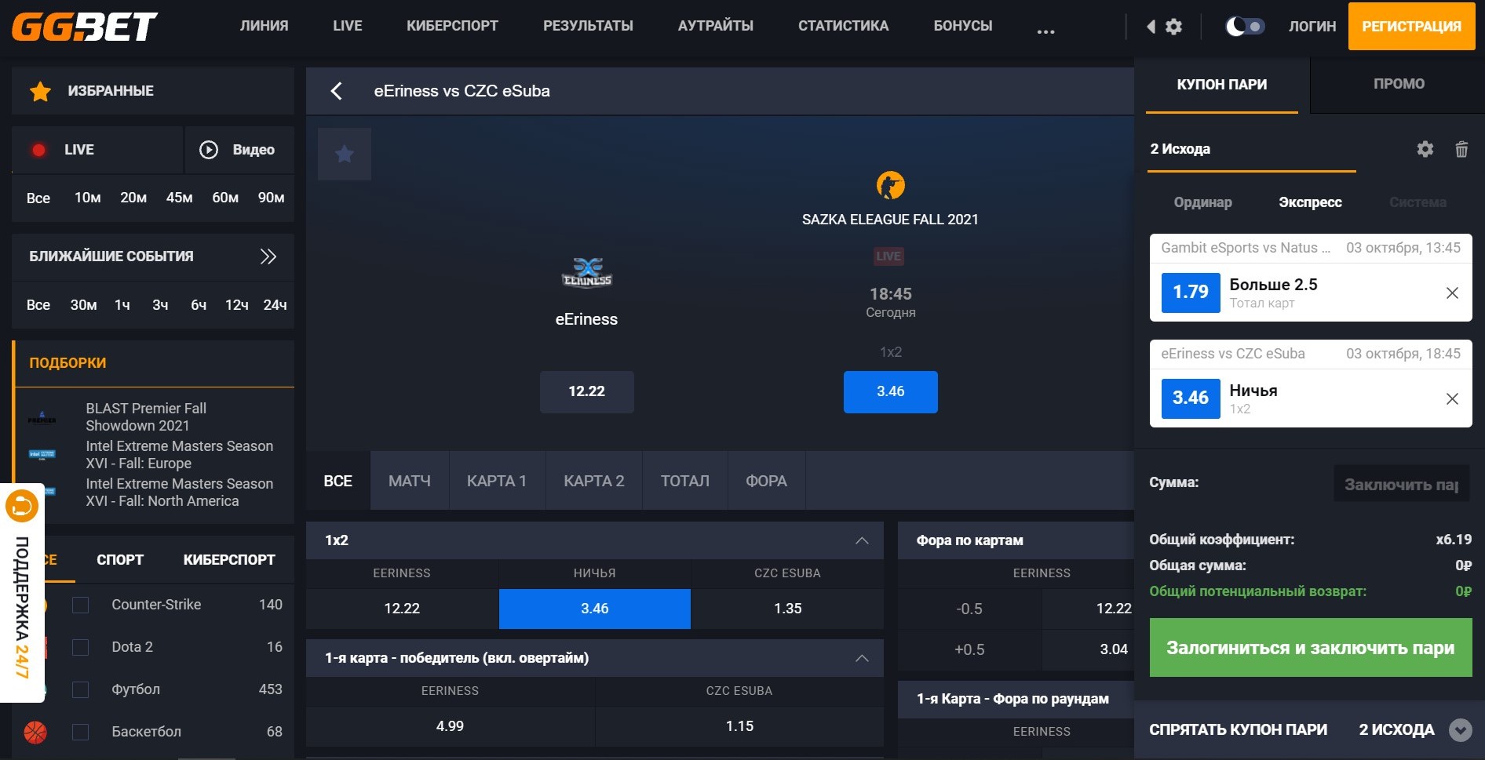The width and height of the screenshot is (1485, 760).
Task: Add match to favorites with star button
Action: coord(345,154)
